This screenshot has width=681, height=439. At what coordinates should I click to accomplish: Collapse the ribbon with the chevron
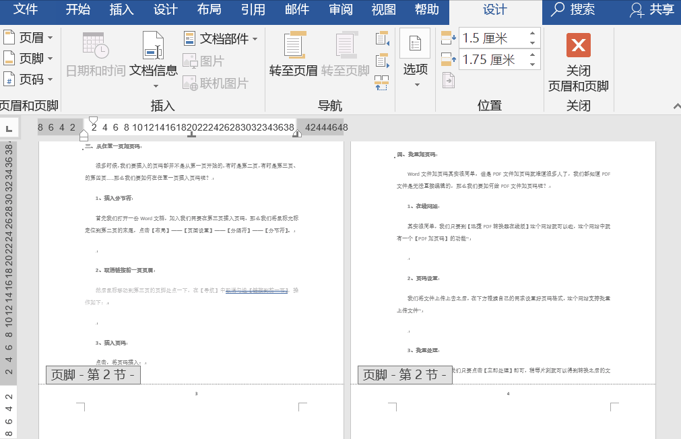(677, 106)
